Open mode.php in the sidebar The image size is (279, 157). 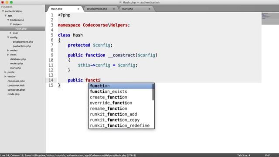pyautogui.click(x=14, y=94)
